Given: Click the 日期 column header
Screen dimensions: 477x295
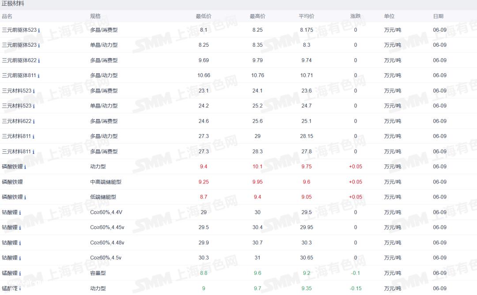Looking at the screenshot, I should tap(438, 16).
